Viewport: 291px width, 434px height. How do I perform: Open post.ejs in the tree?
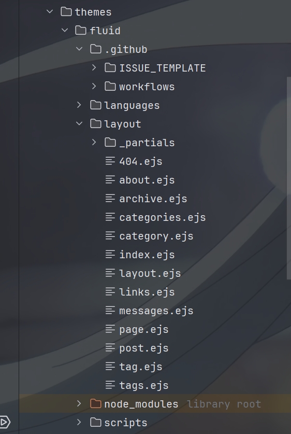click(x=144, y=348)
